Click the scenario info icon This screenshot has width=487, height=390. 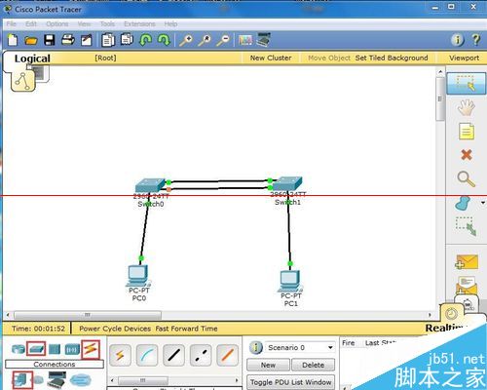point(256,347)
